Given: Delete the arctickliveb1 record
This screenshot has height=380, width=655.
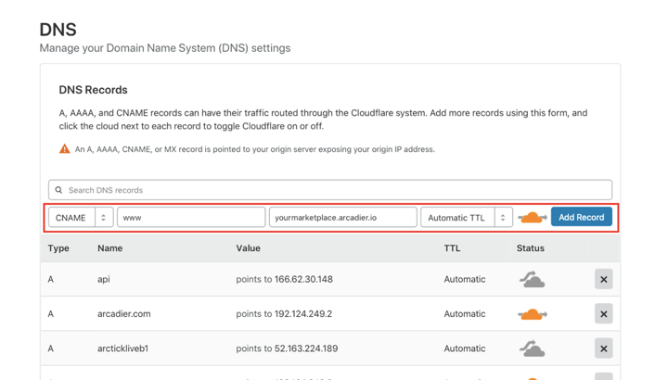Looking at the screenshot, I should tap(604, 348).
